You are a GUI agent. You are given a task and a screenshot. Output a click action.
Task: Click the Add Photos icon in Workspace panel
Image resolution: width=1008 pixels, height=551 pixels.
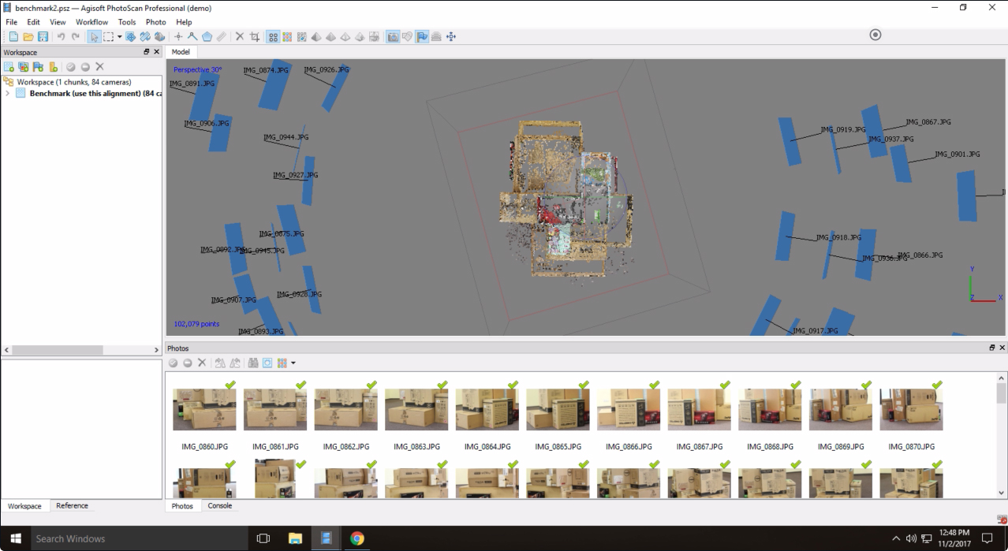point(23,66)
